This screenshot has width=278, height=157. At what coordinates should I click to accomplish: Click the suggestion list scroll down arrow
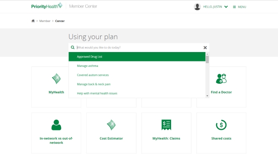(207, 96)
